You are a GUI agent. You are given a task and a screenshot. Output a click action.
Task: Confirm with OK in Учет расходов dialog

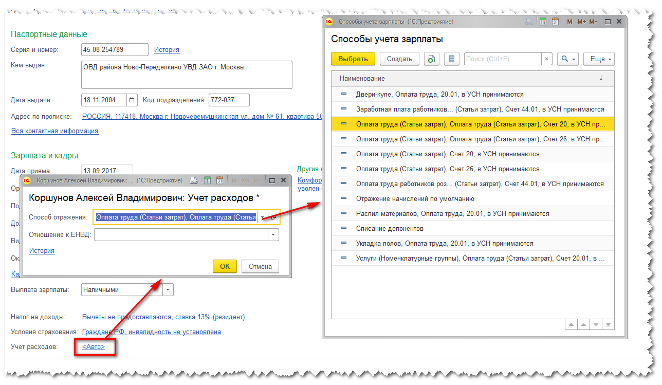[x=225, y=266]
